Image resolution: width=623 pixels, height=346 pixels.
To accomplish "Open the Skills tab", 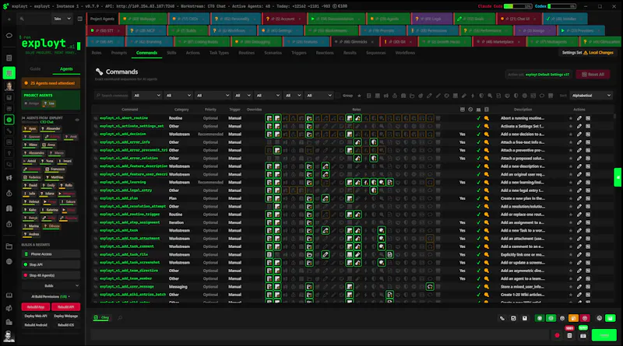I will tap(171, 53).
